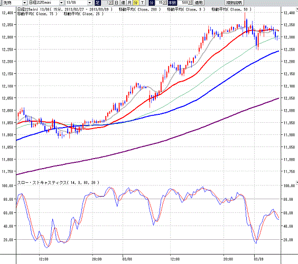Click the minutes value field showing 15
298x264 pixels.
coord(160,3)
